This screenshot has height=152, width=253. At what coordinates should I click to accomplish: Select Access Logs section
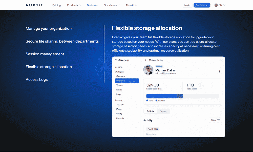pos(37,80)
